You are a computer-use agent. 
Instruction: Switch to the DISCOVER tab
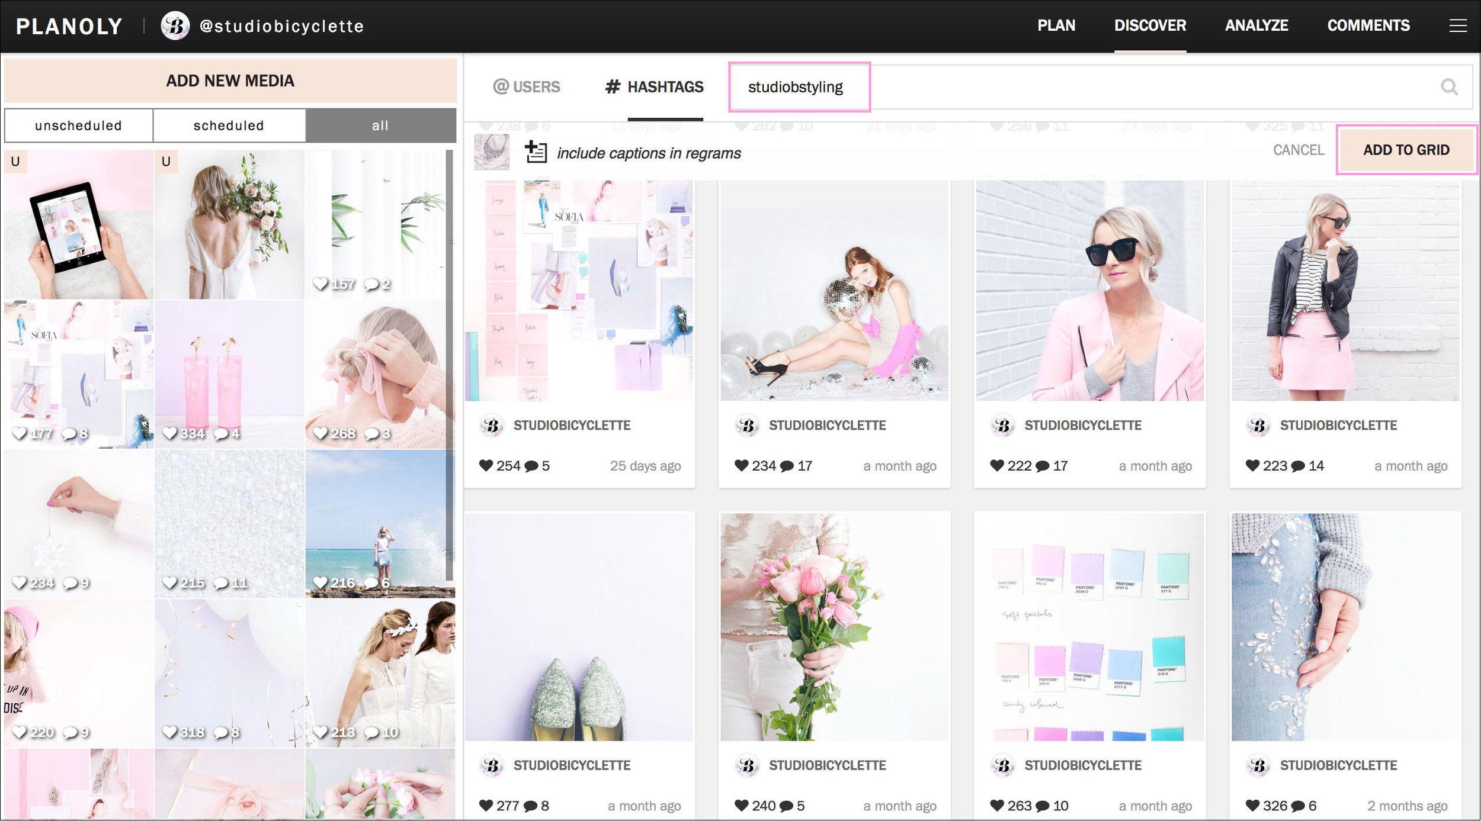(1150, 25)
